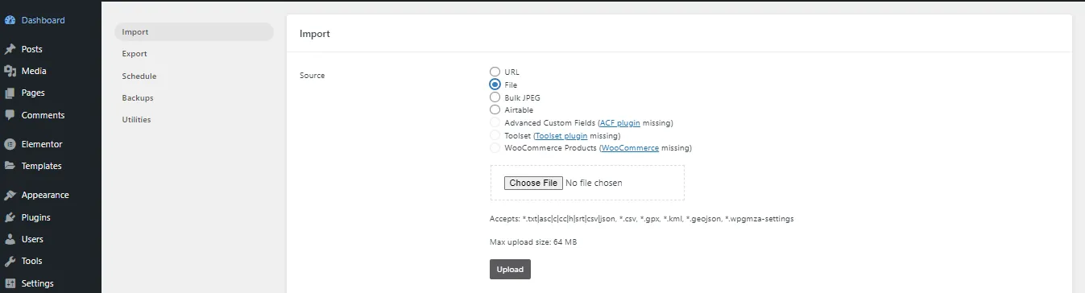Select the Bulk JPEG radio button
This screenshot has width=1085, height=293.
point(495,97)
